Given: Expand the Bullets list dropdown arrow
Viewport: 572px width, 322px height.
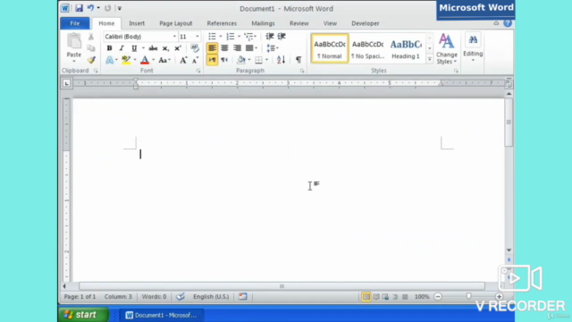Looking at the screenshot, I should point(221,37).
